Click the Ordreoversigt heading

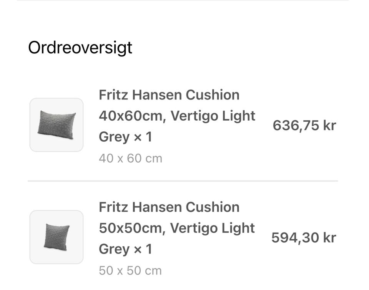point(80,48)
